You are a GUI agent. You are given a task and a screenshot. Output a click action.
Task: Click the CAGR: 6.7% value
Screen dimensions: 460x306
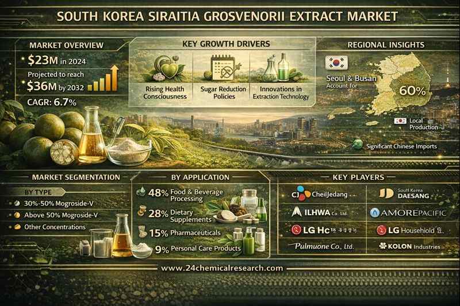[x=52, y=102]
